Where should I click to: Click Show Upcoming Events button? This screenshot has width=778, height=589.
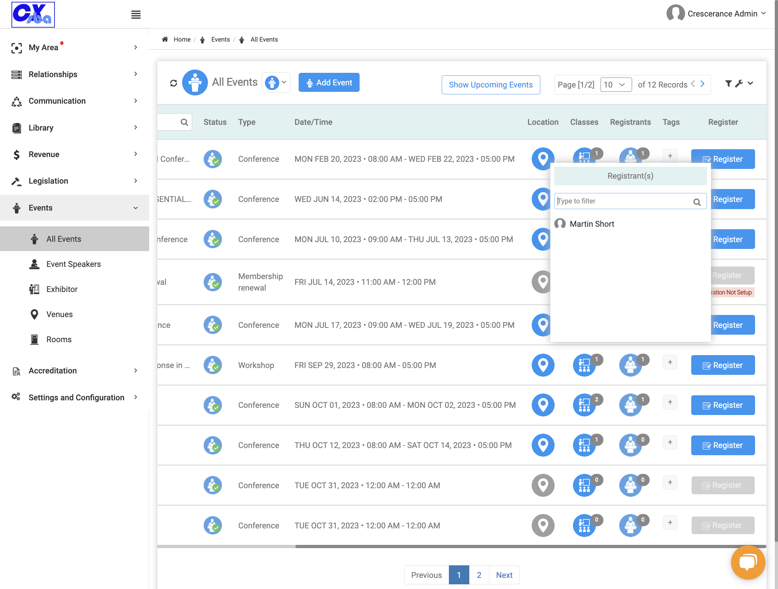tap(490, 85)
